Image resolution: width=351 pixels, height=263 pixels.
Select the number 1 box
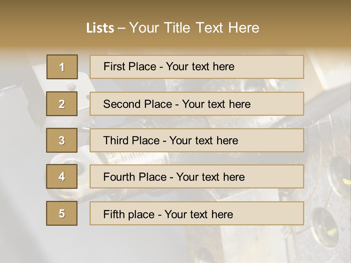[62, 67]
